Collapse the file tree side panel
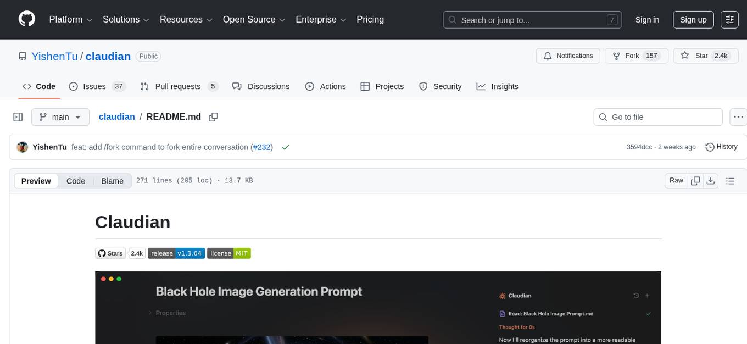Screen dimensions: 747x344 [x=18, y=117]
